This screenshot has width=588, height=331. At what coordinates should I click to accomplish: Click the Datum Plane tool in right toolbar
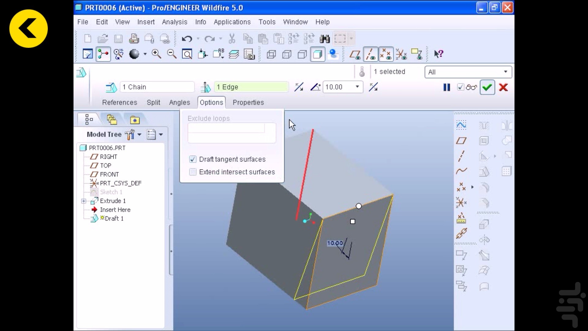[x=461, y=141]
